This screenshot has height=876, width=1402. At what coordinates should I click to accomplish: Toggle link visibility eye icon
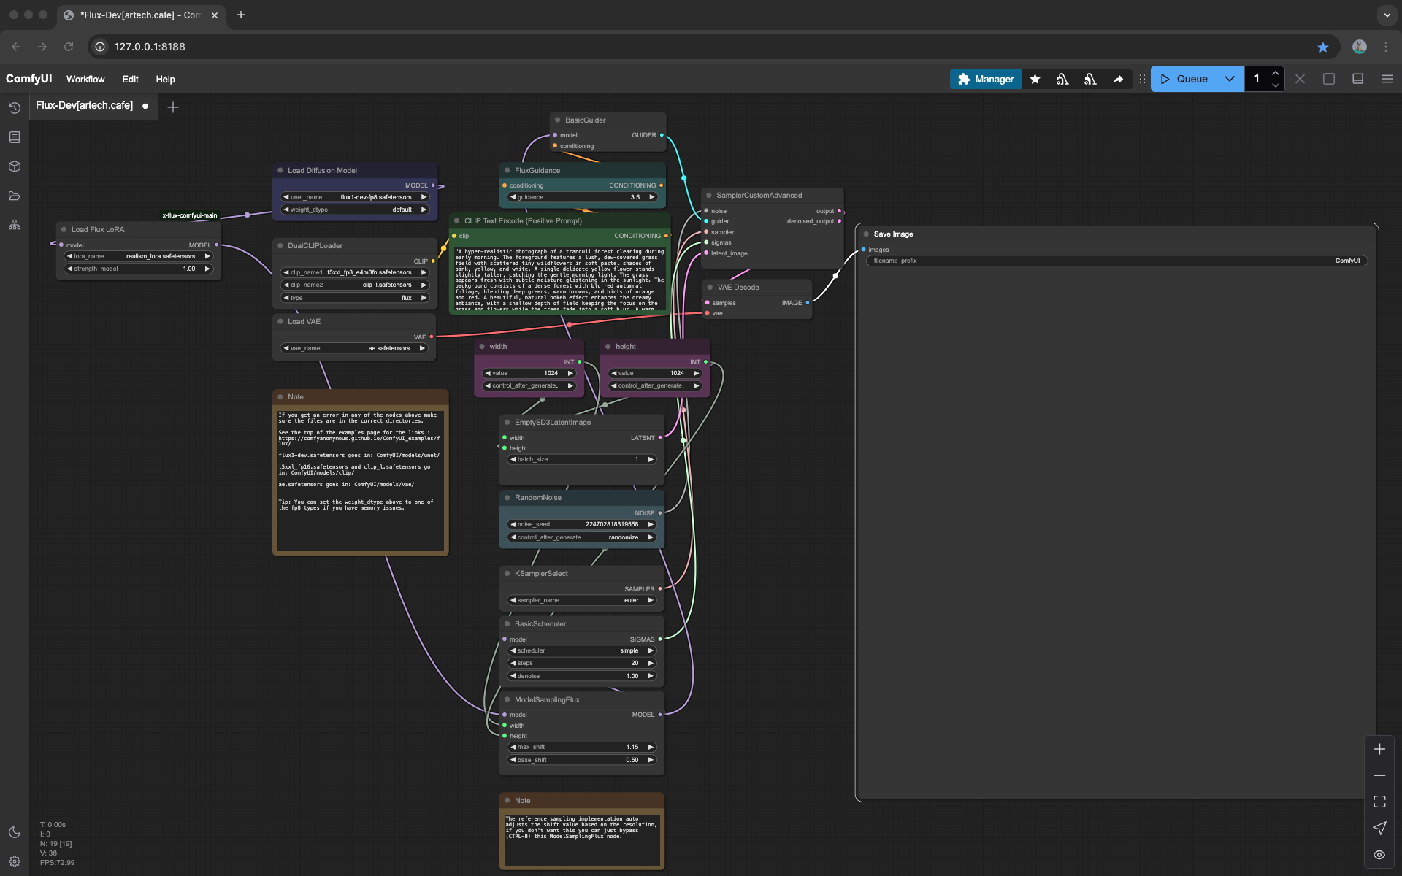point(1379,854)
